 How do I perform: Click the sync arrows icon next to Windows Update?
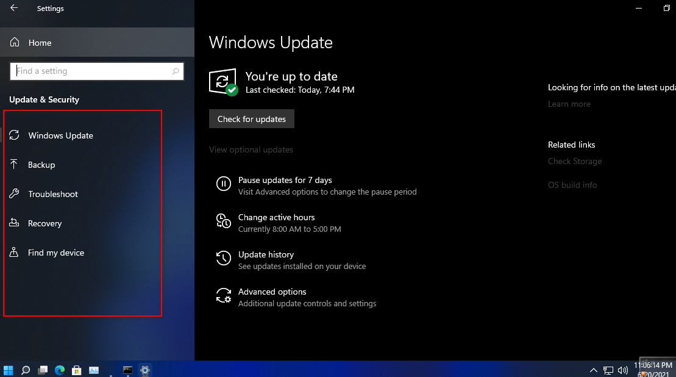(14, 135)
